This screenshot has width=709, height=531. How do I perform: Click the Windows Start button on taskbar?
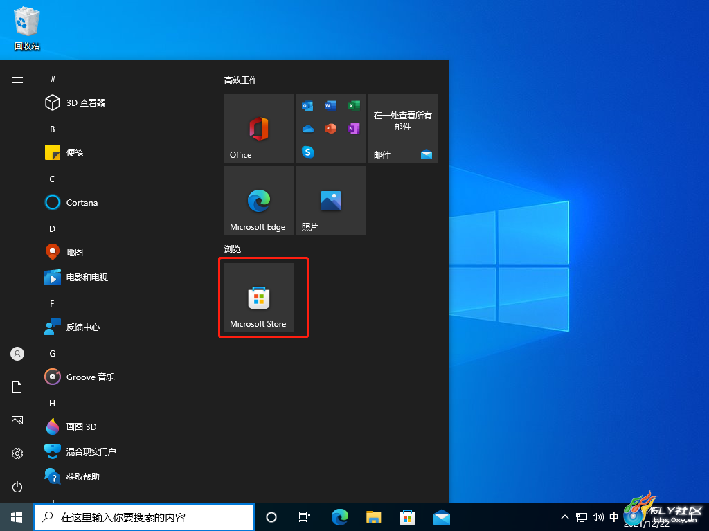17,517
